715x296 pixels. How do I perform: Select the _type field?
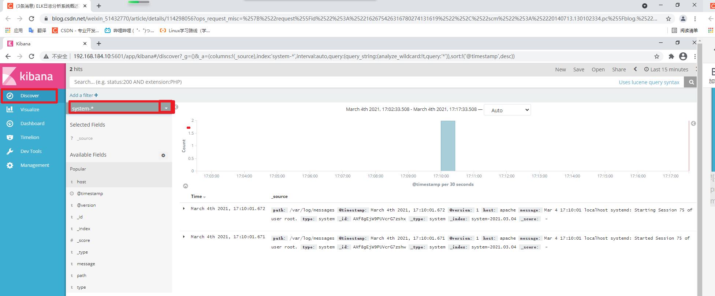click(x=82, y=252)
